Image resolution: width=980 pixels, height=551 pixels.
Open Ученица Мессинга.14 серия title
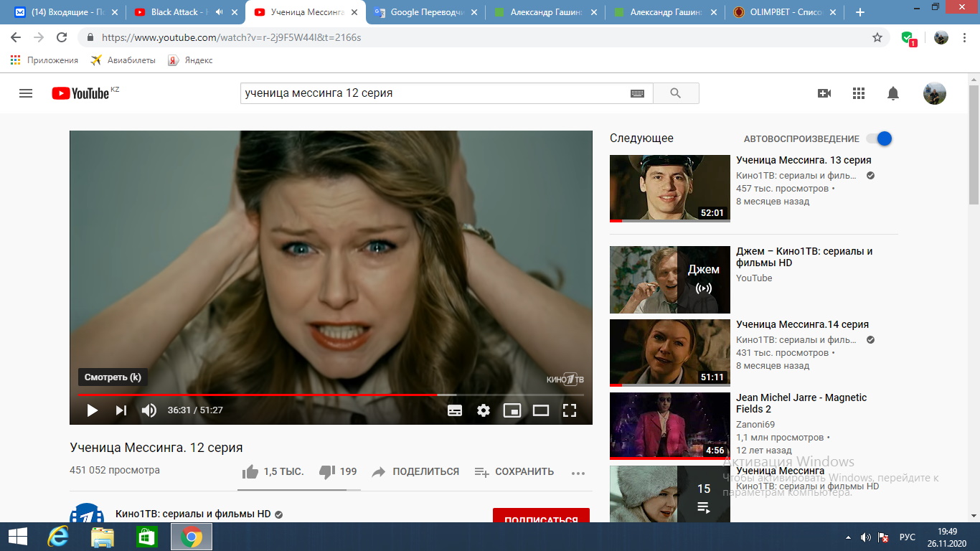click(x=802, y=324)
